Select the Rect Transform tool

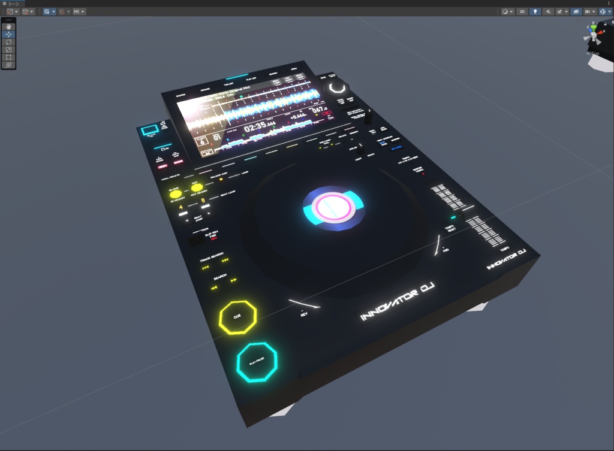[x=8, y=57]
